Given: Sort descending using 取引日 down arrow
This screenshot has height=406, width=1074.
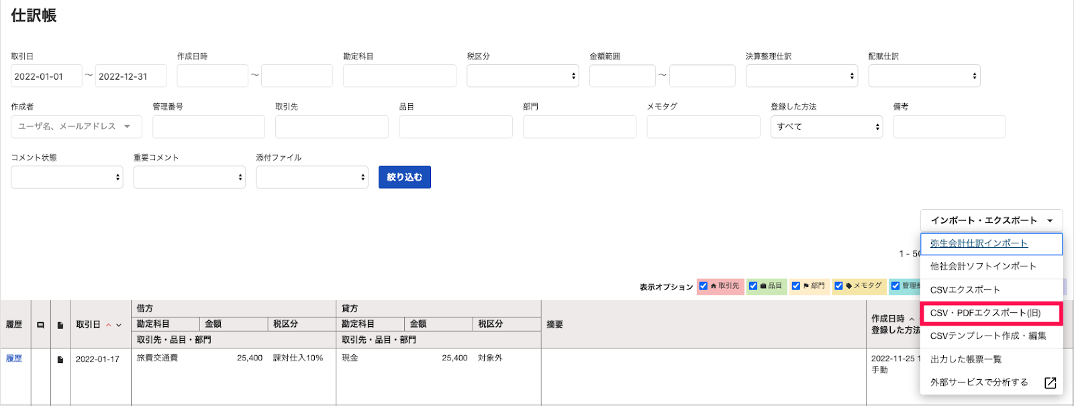Looking at the screenshot, I should (x=119, y=325).
